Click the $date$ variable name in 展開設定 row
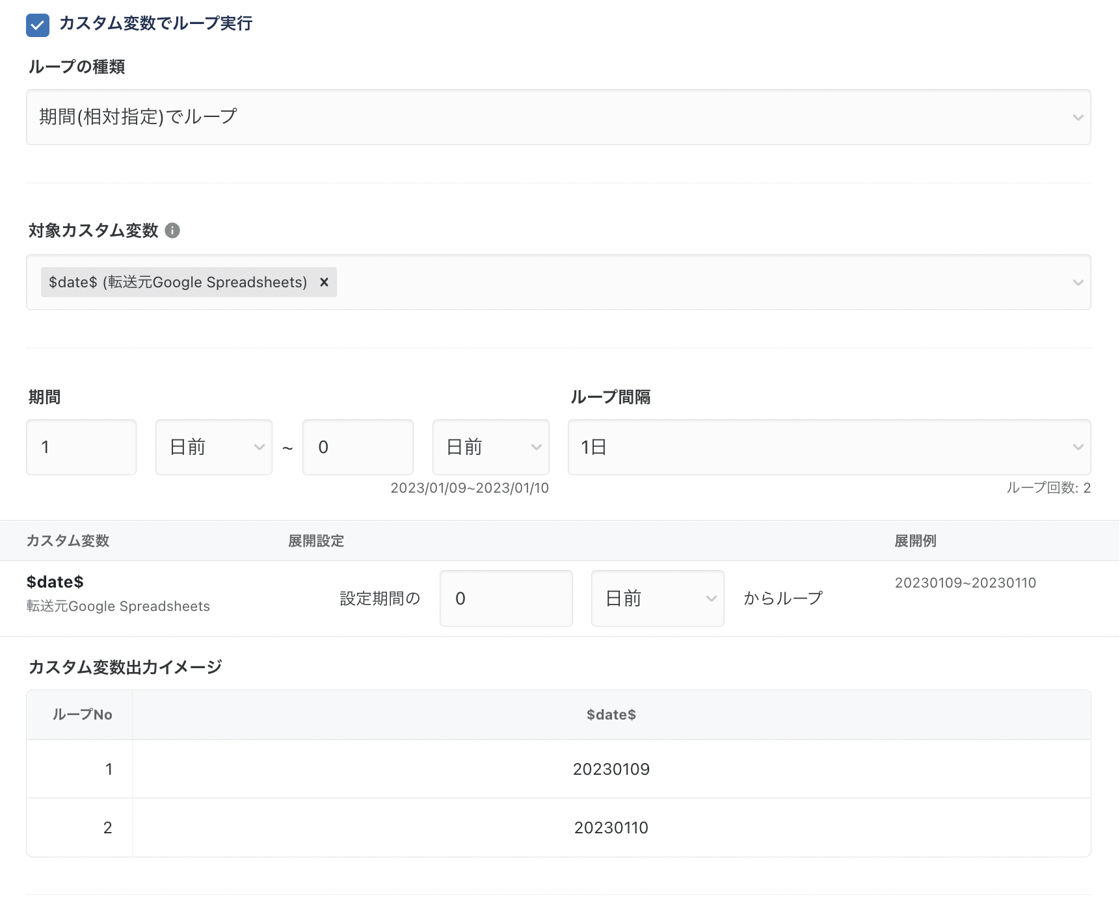This screenshot has width=1120, height=910. click(55, 582)
